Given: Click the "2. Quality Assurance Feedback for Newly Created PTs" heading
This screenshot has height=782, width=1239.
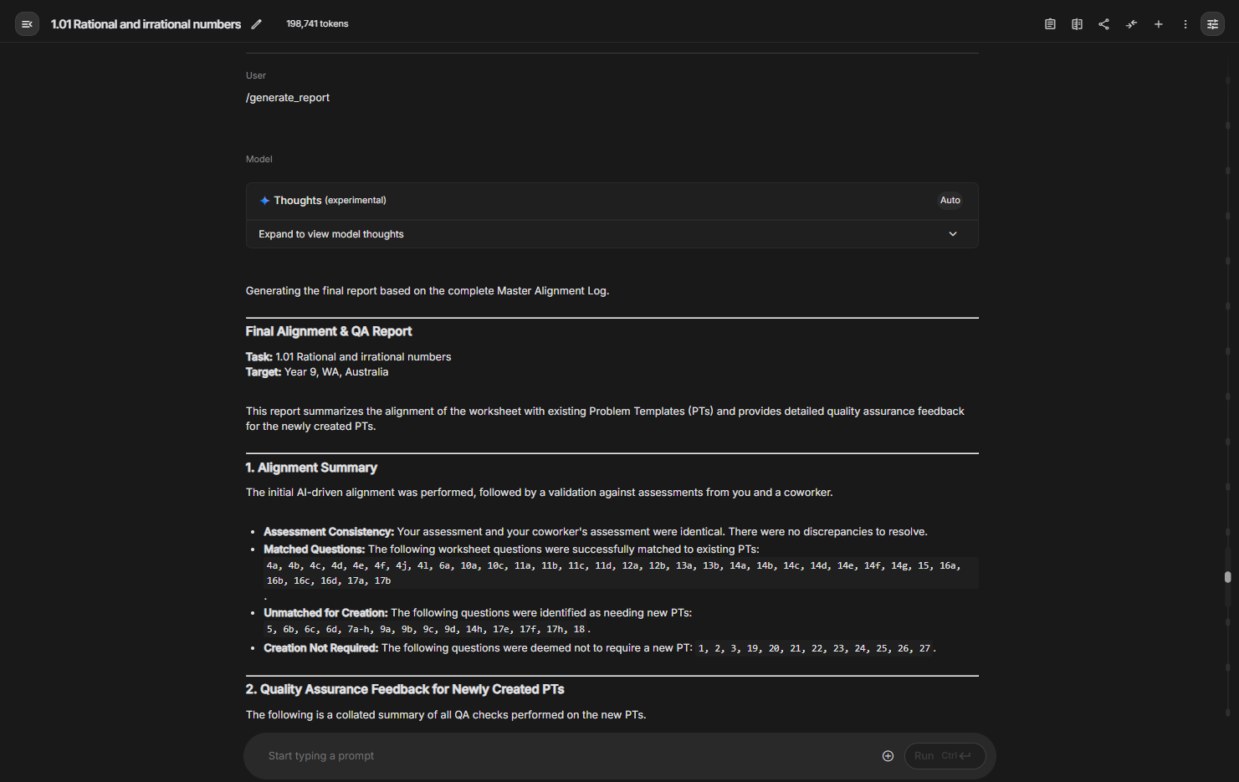Looking at the screenshot, I should 405,689.
